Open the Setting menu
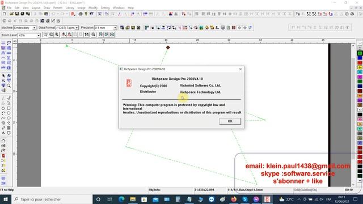 click(x=105, y=8)
